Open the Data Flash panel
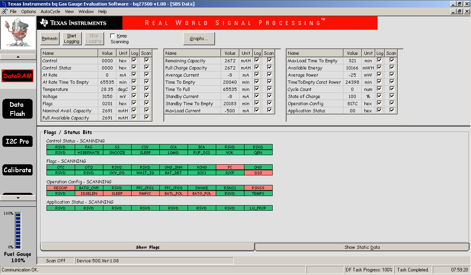This screenshot has width=471, height=275. (17, 109)
